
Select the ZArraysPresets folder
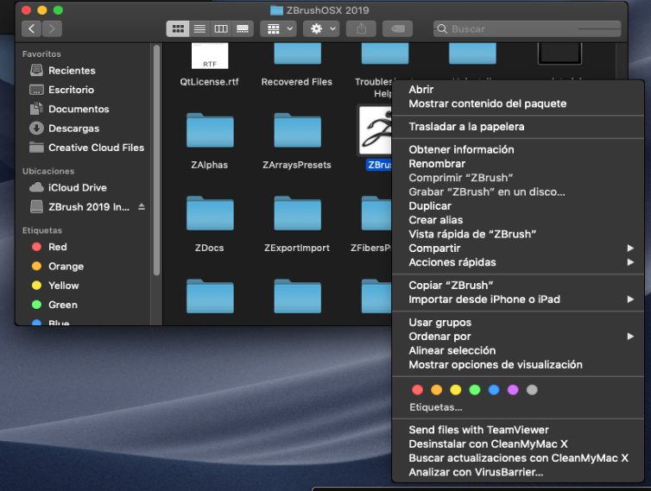pyautogui.click(x=297, y=140)
